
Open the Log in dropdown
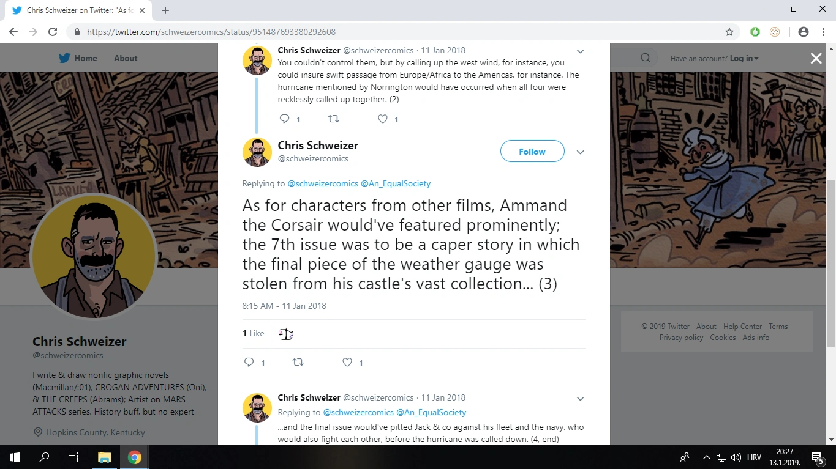tap(744, 58)
